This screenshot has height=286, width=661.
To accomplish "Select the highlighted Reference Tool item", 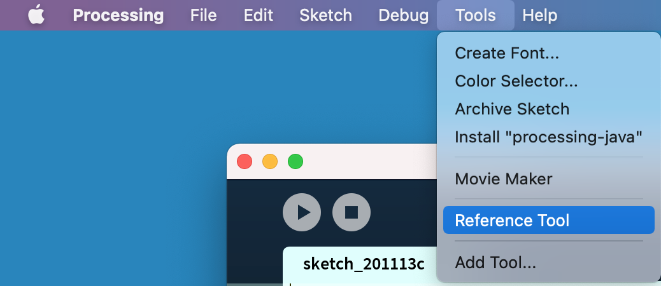I will (x=512, y=221).
